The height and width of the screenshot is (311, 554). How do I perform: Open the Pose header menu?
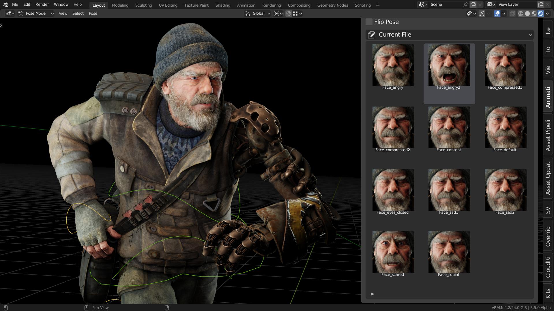(93, 14)
